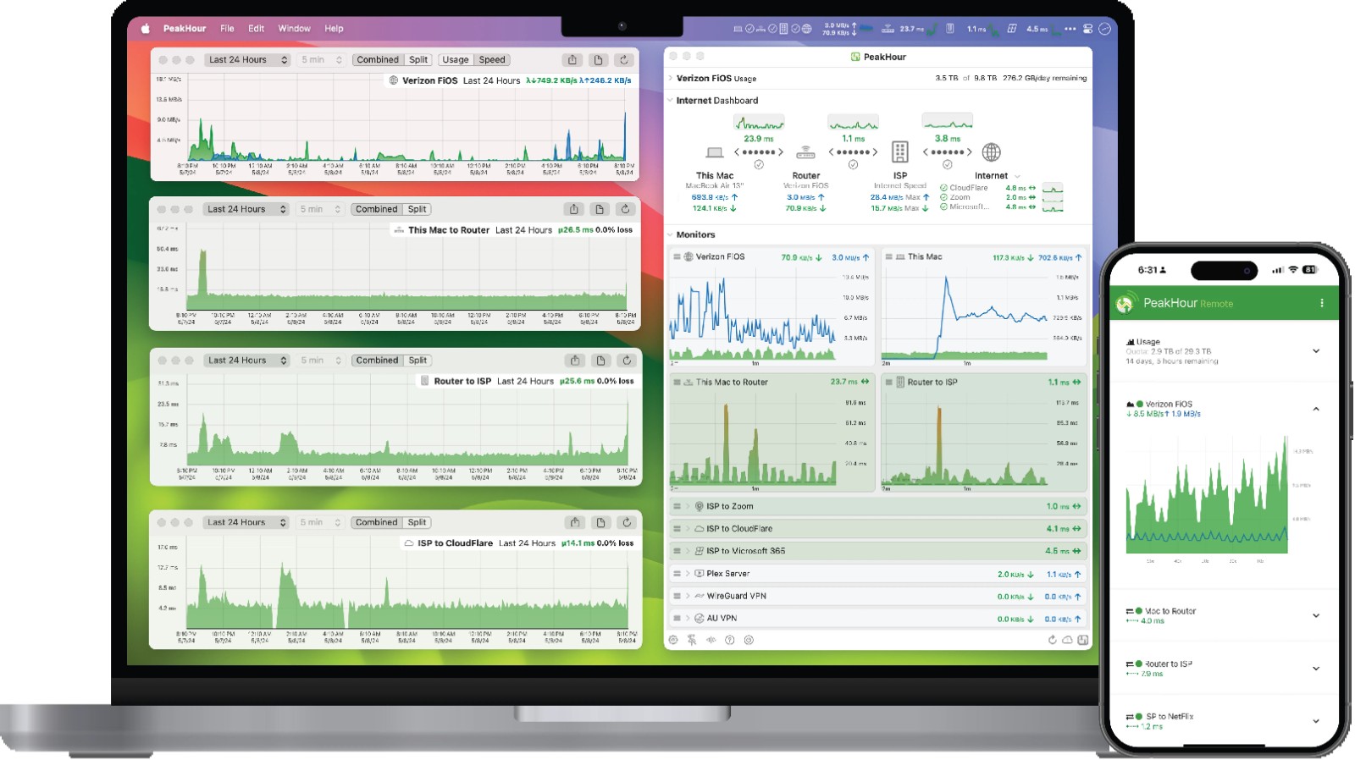Refresh the Router to ISP chart window
Viewport: 1355px width, 760px height.
coord(627,361)
